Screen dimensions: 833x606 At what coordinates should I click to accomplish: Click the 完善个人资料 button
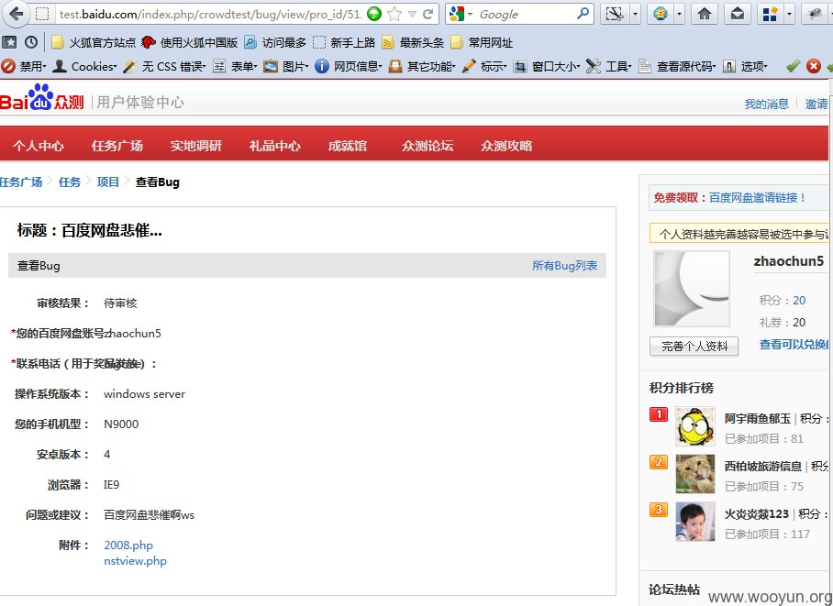pos(694,347)
